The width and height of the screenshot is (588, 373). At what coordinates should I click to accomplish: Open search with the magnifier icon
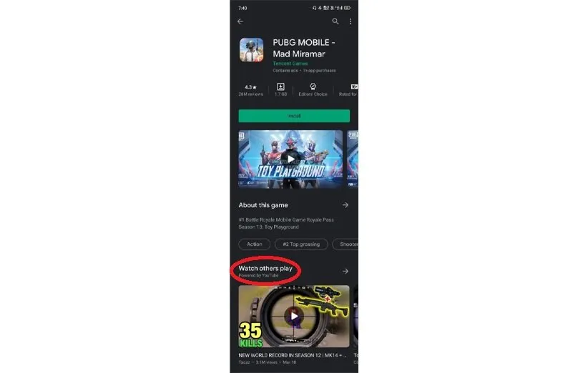pyautogui.click(x=335, y=21)
